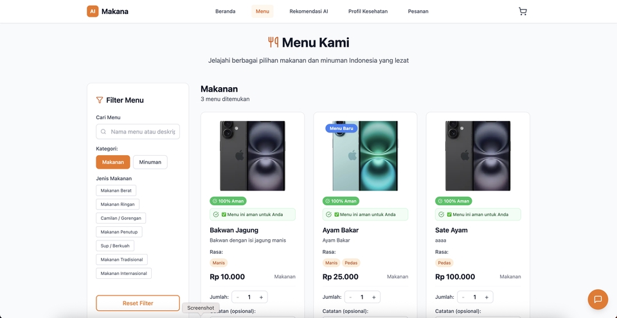Open the chat bubble floating button

(x=598, y=299)
